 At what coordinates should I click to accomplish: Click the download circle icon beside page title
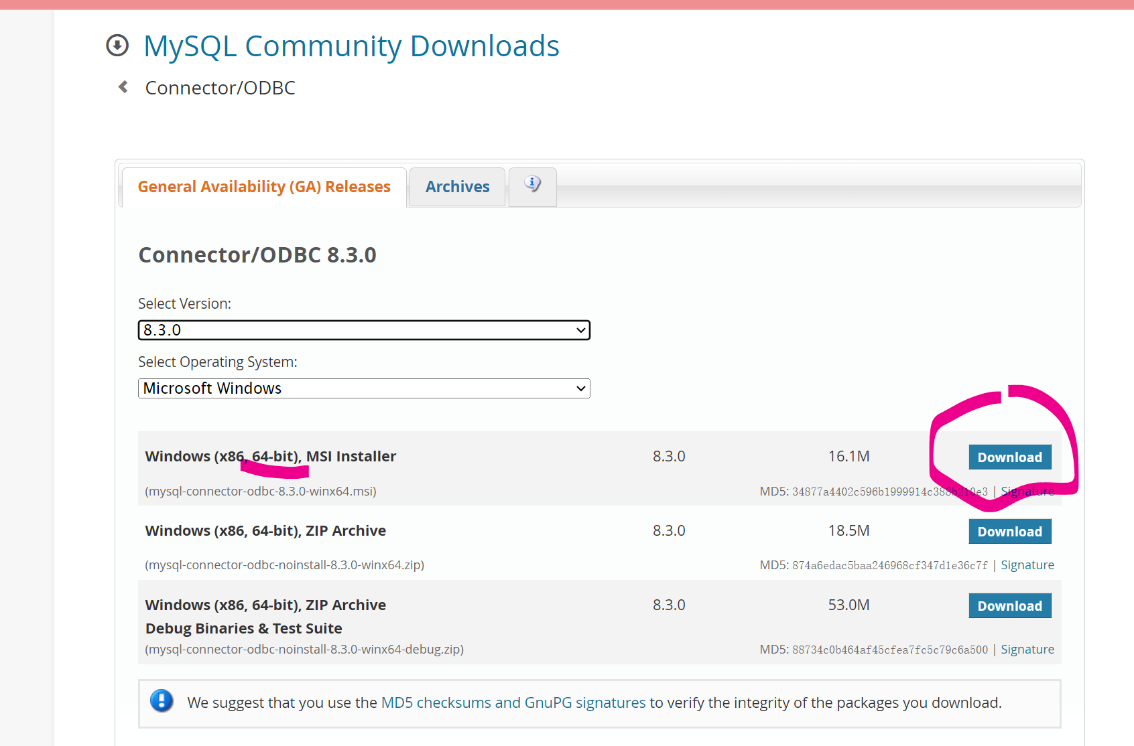[x=117, y=46]
